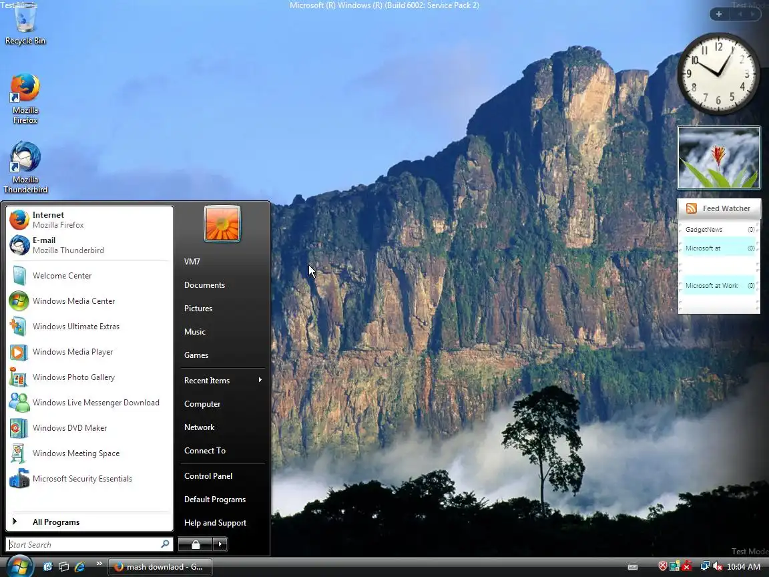Screen dimensions: 769x577
Task: Open Control Panel from Start menu
Action: [x=222, y=476]
